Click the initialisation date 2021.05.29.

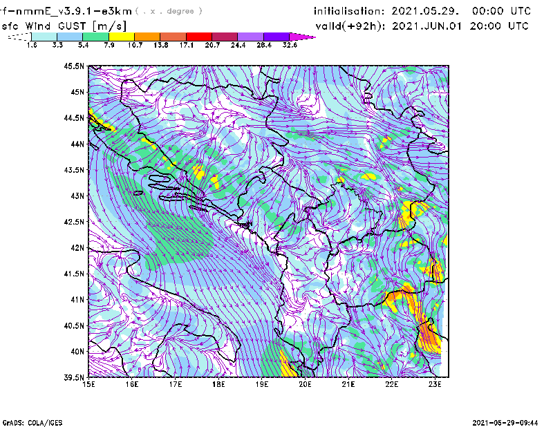[x=425, y=11]
